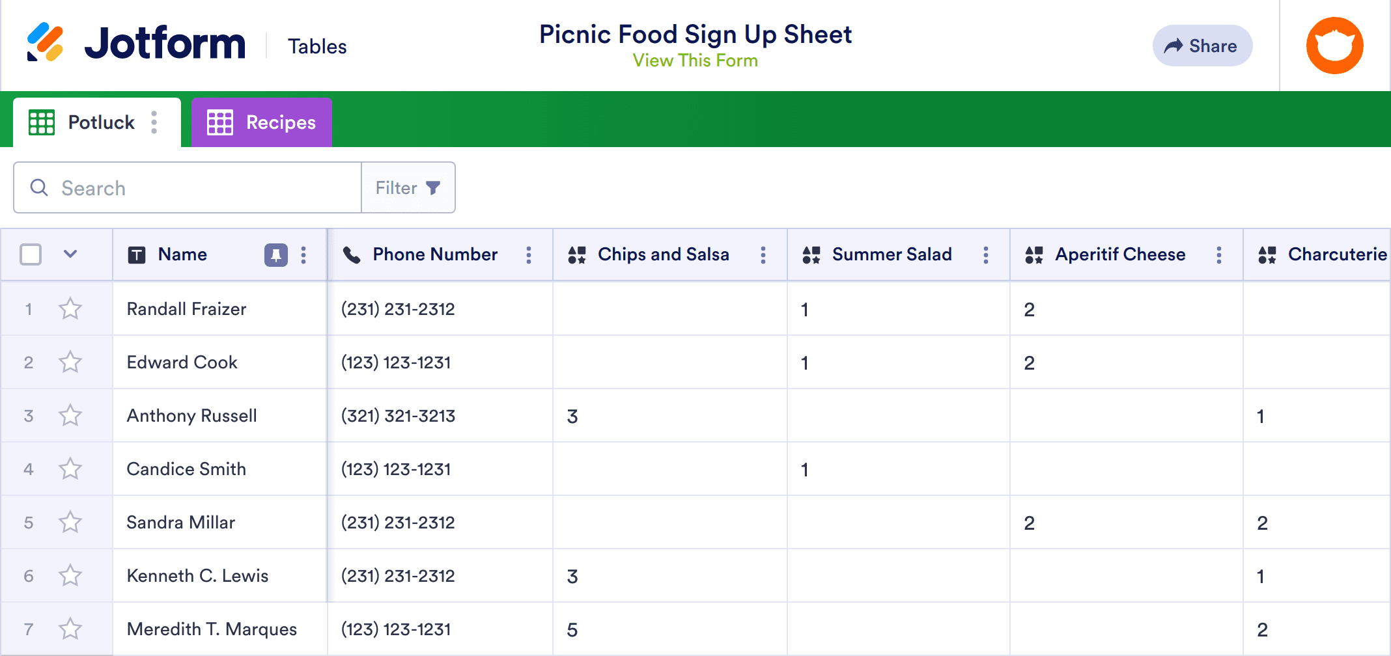
Task: Favorite the Meredith T. Marques row
Action: coord(70,629)
